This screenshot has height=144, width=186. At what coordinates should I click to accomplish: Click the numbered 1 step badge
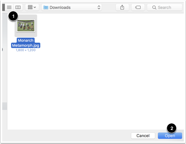point(13,16)
